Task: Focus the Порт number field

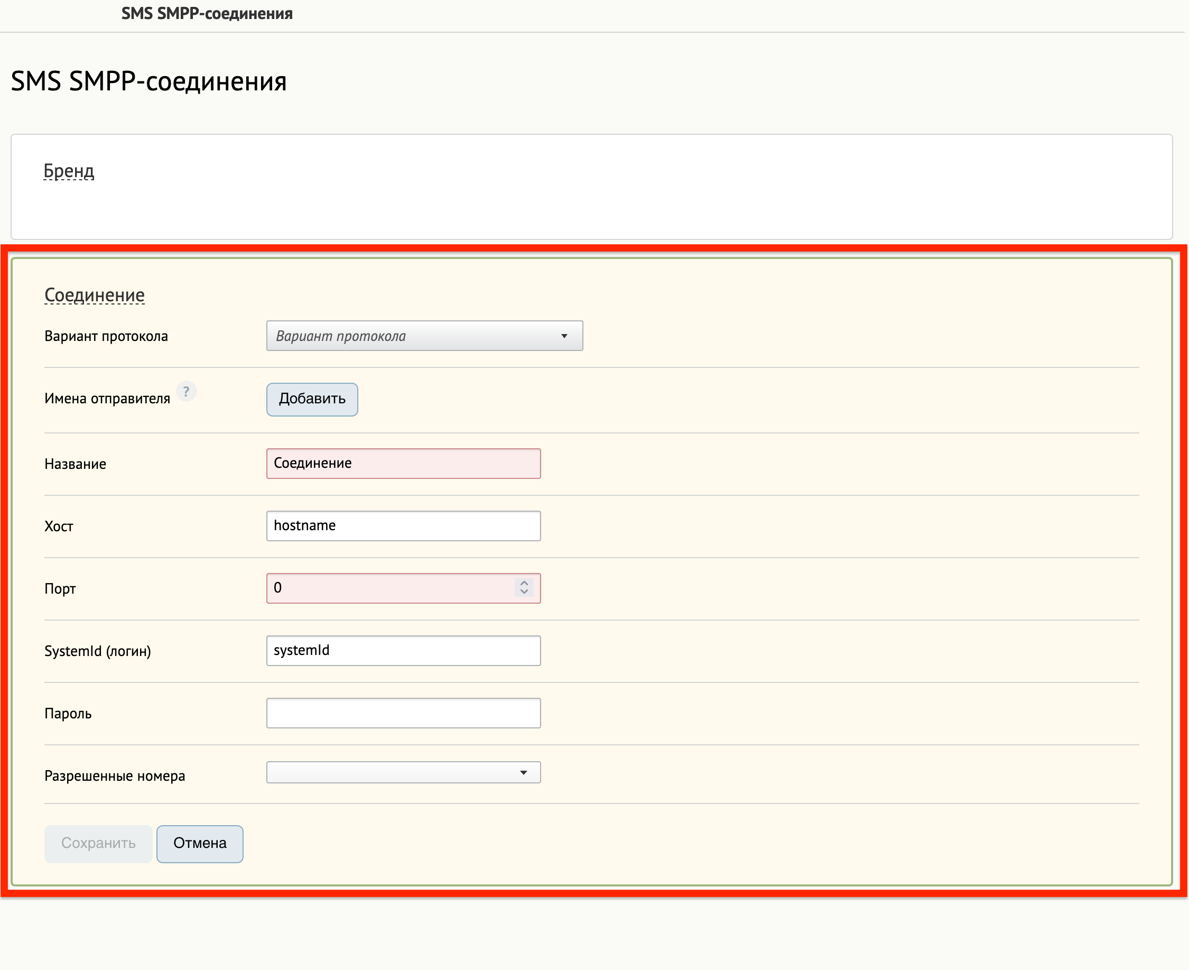Action: [x=403, y=588]
